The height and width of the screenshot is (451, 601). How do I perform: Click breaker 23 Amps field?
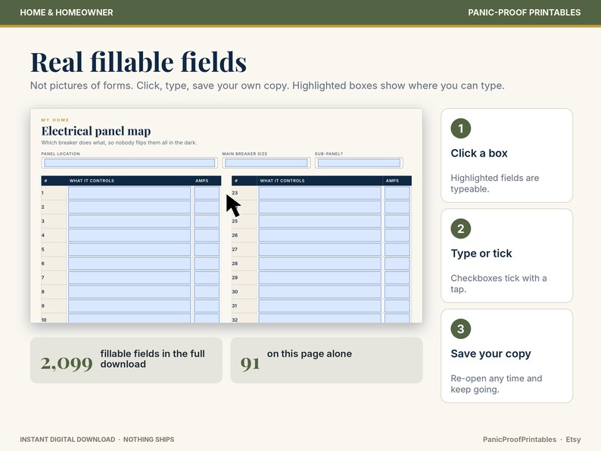coord(397,193)
